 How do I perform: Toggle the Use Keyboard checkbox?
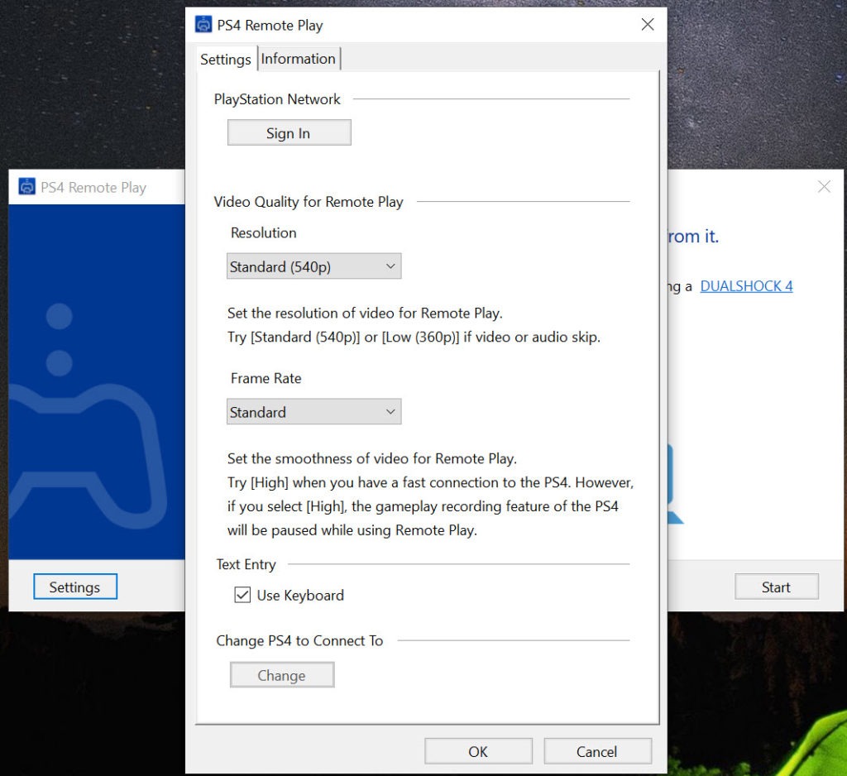242,595
